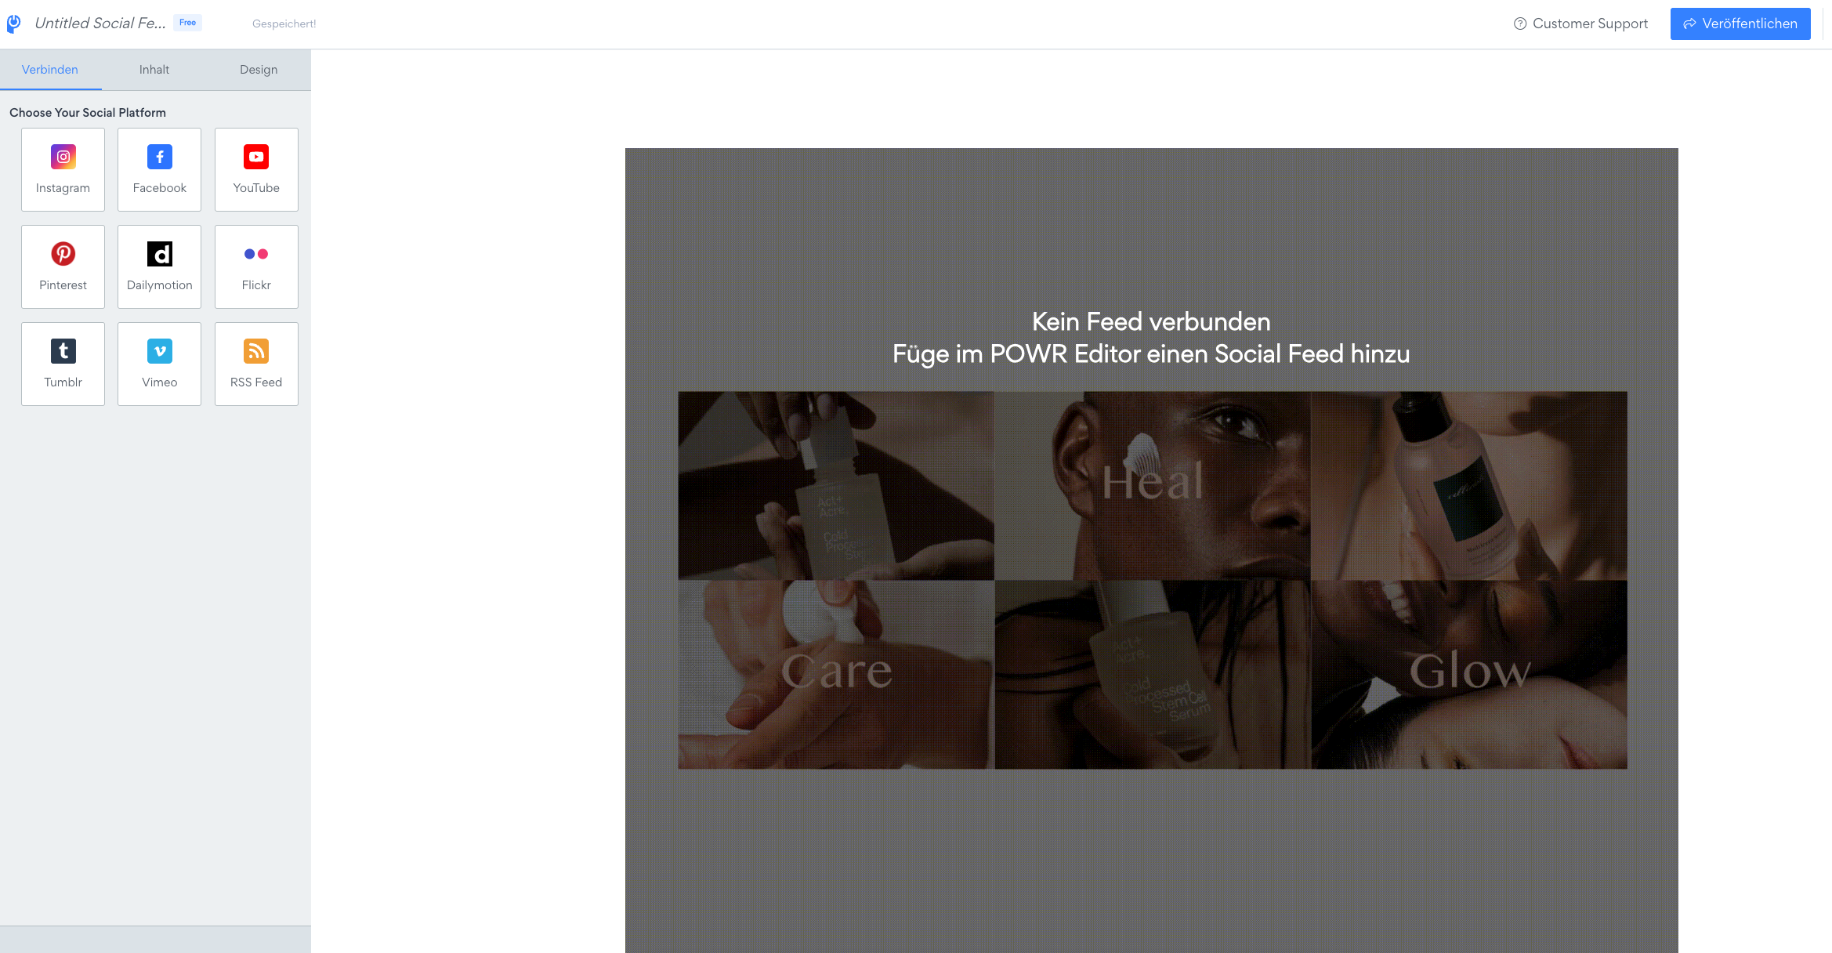Image resolution: width=1832 pixels, height=953 pixels.
Task: Pick the Tumblr platform tile
Action: [63, 364]
